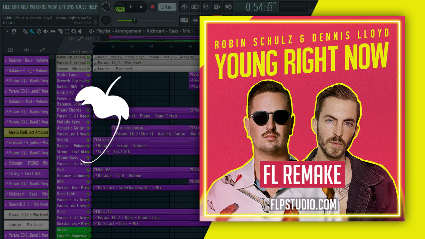Screen dimensions: 425x239
Task: Select Kickstart - Bass - Mix picker clip
Action: coord(26,194)
